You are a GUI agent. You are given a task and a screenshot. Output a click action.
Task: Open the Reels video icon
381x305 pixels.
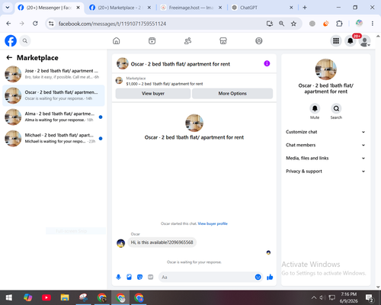152,40
